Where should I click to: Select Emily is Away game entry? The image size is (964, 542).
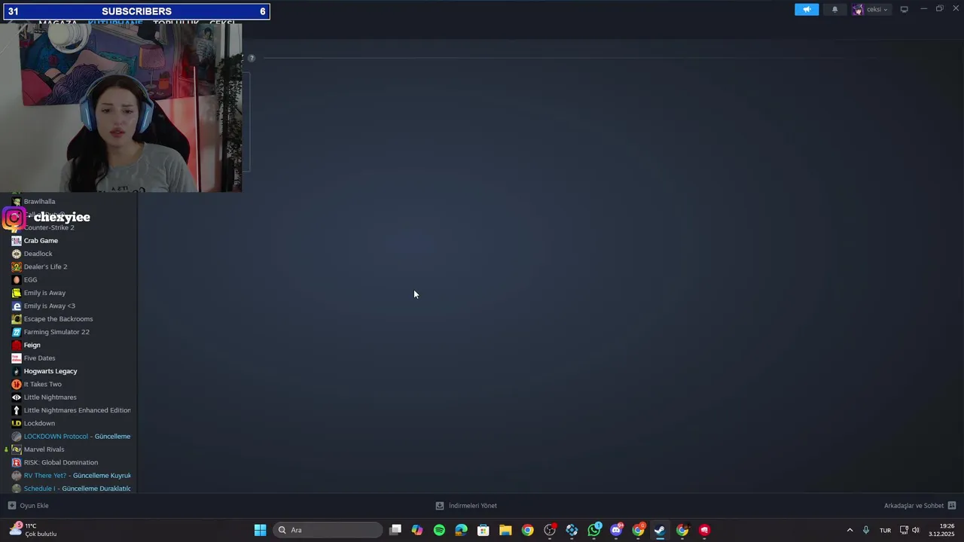[x=44, y=293]
